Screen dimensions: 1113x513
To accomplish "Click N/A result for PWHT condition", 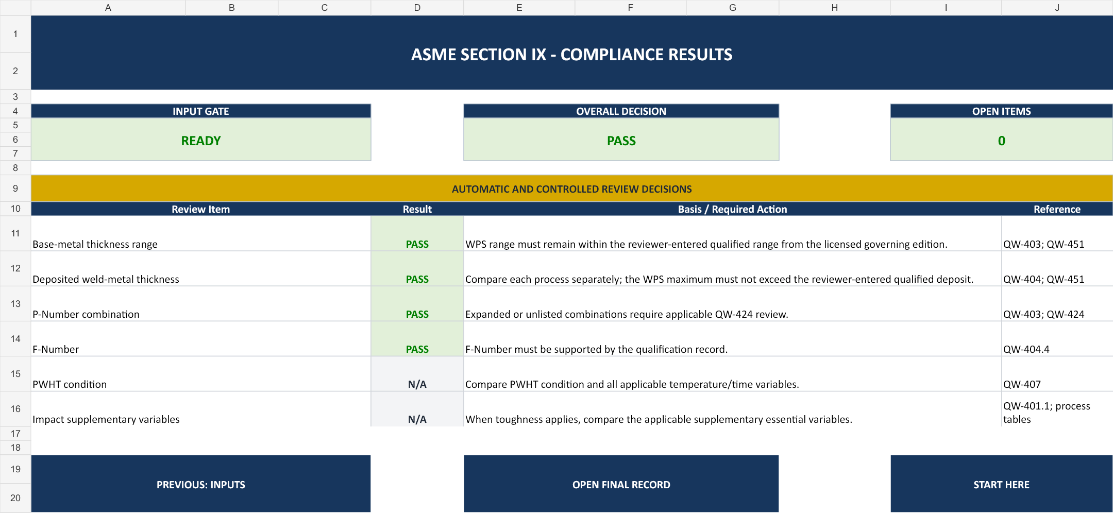I will pos(417,374).
